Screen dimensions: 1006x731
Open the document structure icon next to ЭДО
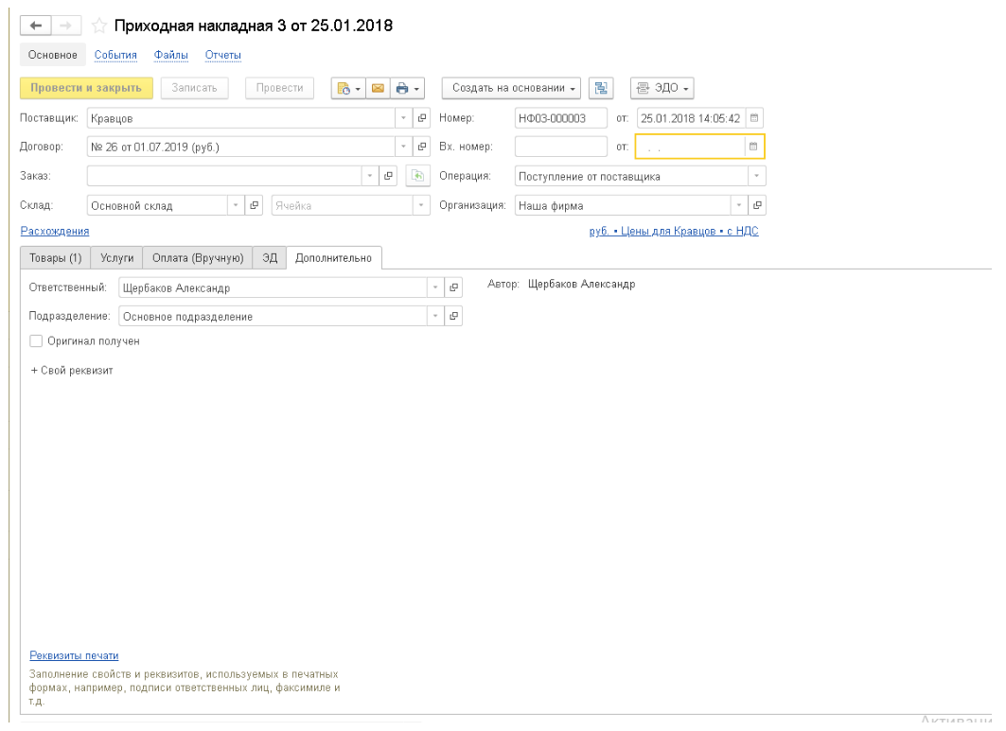click(x=600, y=88)
